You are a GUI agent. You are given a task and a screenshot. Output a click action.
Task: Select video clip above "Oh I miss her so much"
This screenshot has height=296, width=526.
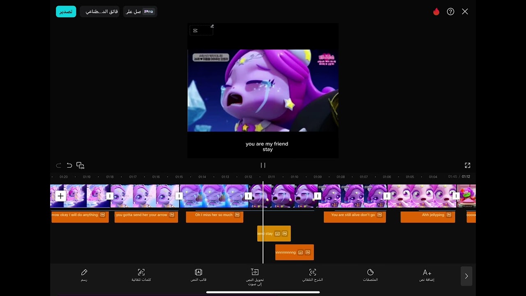[x=214, y=196]
